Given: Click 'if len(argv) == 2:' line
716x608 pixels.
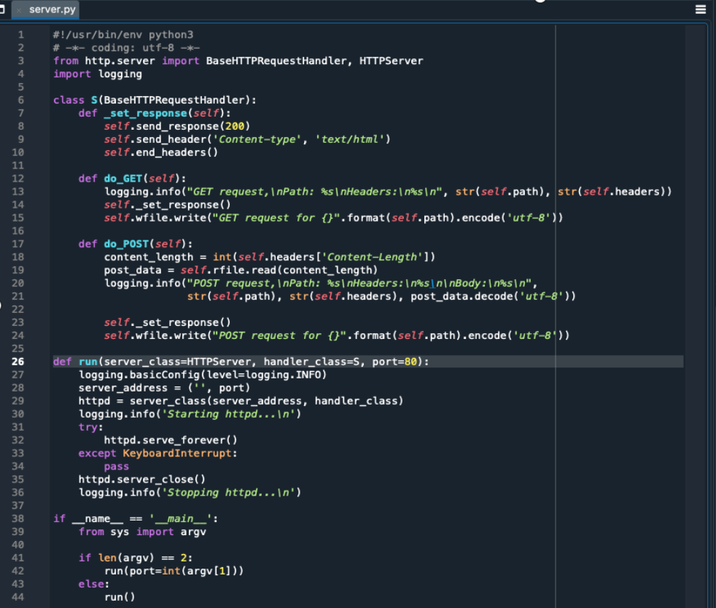Looking at the screenshot, I should [x=135, y=558].
